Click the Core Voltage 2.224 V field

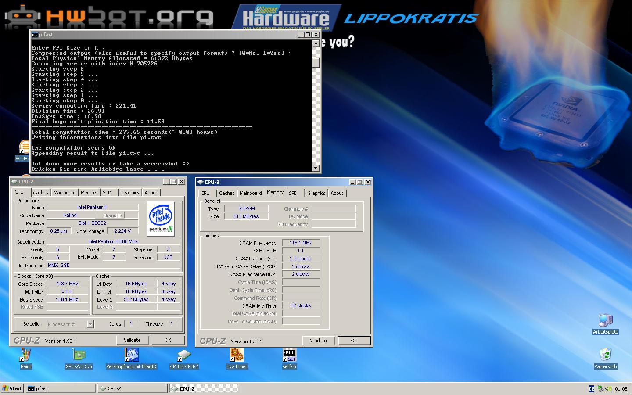pos(122,231)
